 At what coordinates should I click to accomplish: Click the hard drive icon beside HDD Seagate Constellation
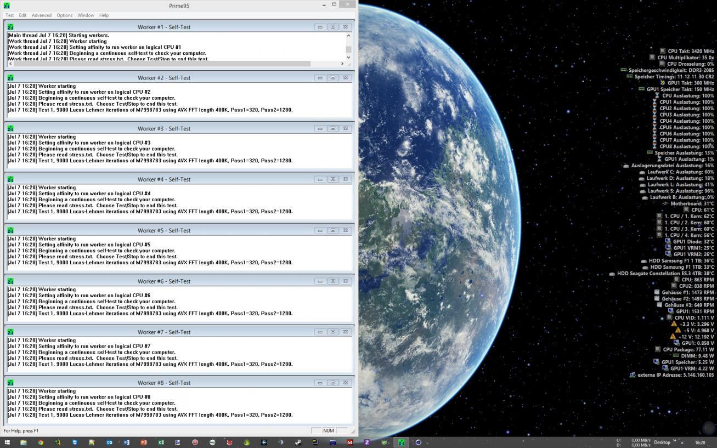click(x=612, y=274)
